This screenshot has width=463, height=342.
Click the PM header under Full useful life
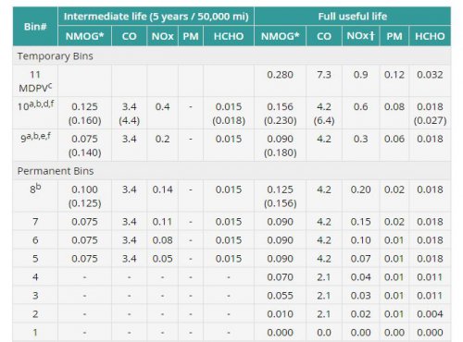click(394, 36)
